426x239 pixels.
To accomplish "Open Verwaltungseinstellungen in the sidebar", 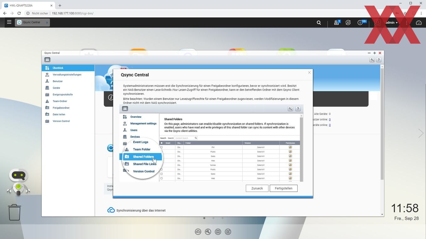I will pyautogui.click(x=68, y=75).
